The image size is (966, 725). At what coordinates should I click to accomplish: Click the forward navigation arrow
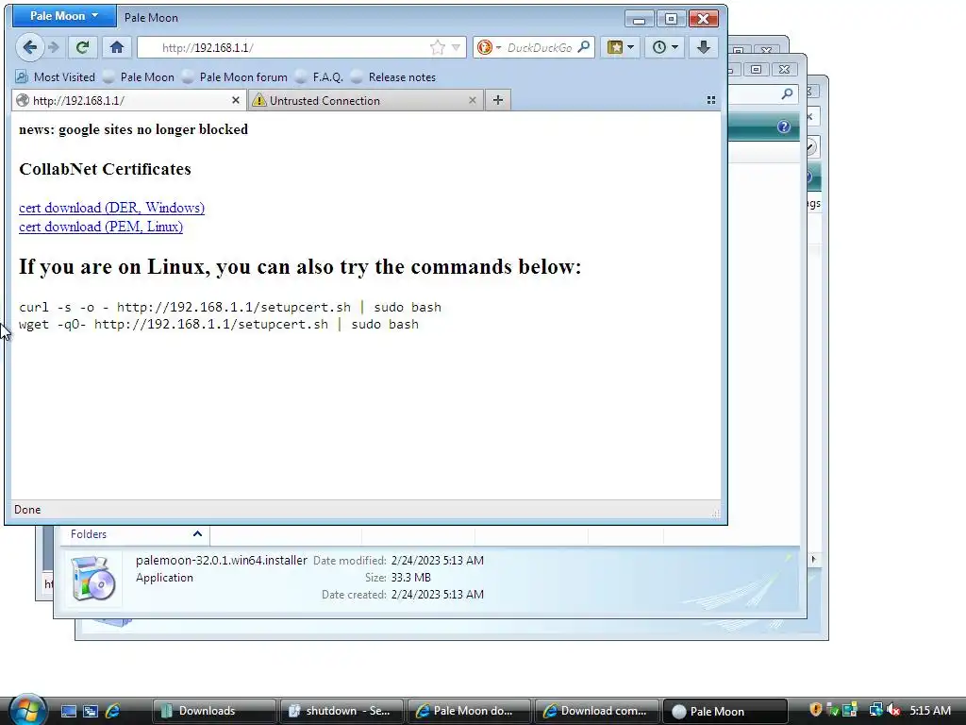point(55,47)
